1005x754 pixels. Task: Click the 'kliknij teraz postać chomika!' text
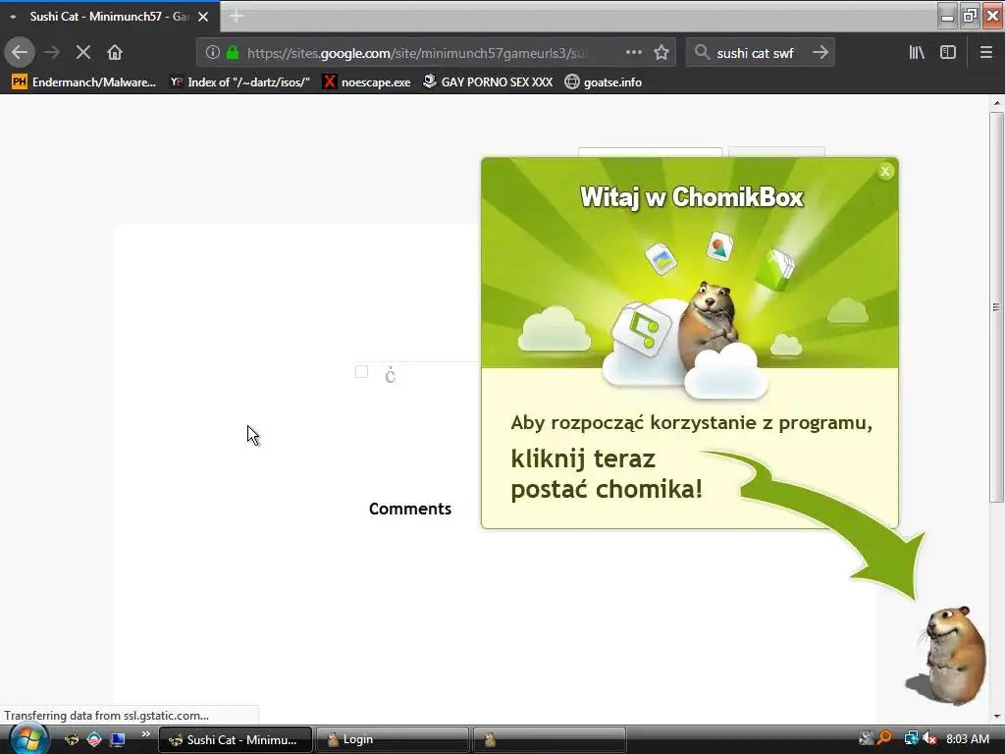(607, 474)
